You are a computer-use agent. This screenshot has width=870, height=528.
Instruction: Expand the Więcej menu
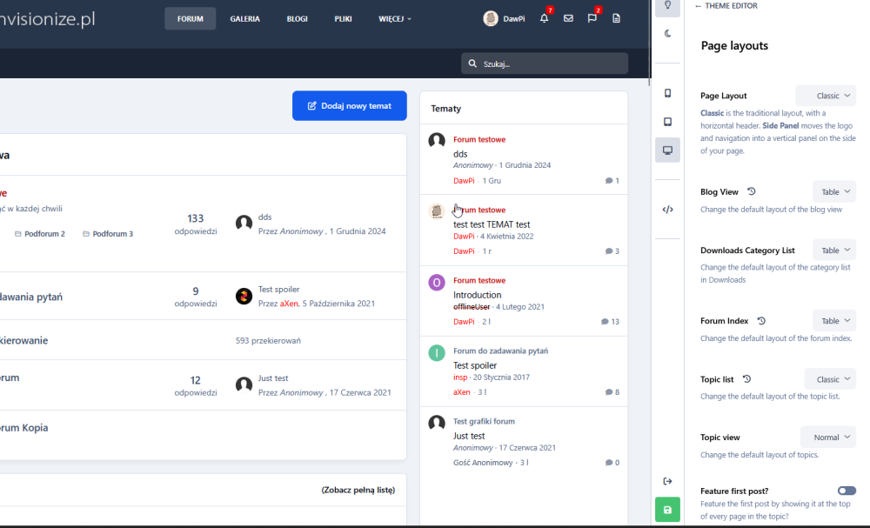click(395, 18)
